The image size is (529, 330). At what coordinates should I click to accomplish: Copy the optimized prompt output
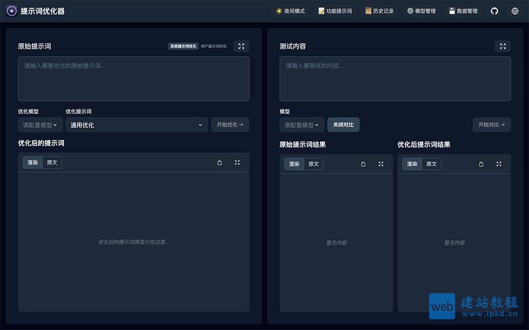tap(220, 163)
